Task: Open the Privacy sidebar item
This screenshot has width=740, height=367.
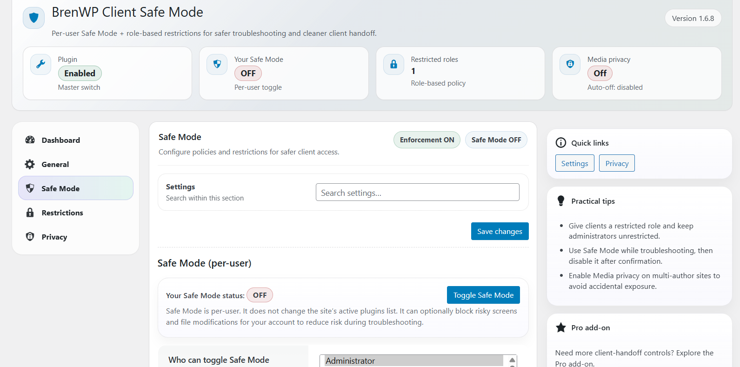Action: (54, 237)
